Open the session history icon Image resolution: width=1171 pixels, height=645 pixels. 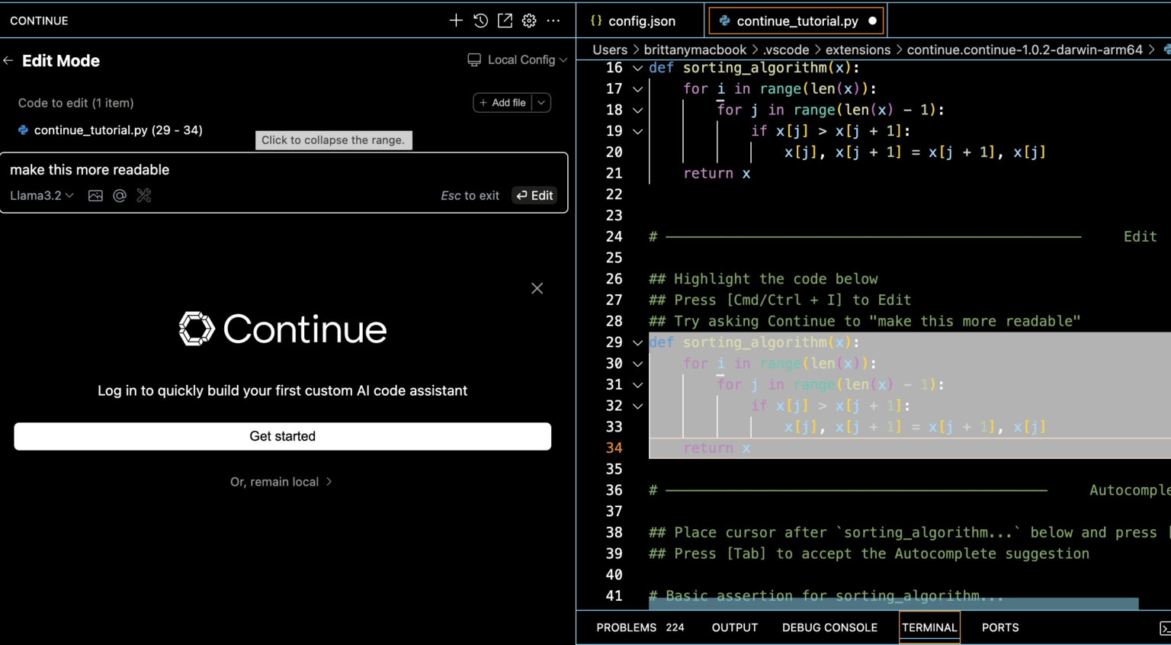(x=480, y=21)
